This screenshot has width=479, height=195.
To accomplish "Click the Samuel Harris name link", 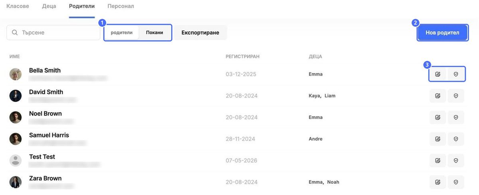I will point(49,135).
